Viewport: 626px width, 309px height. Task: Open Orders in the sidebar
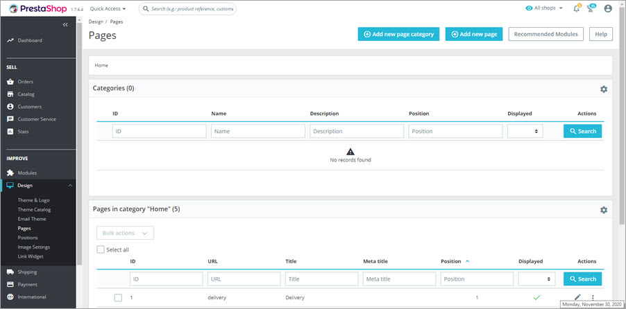point(25,82)
